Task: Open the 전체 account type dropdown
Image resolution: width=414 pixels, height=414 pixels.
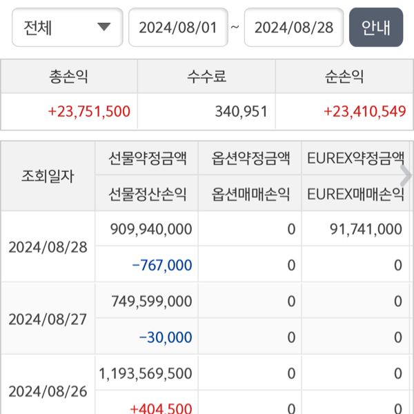Action: 67,28
